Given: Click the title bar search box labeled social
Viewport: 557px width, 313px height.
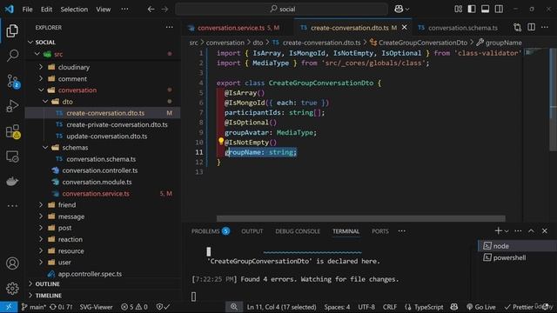Looking at the screenshot, I should (281, 9).
